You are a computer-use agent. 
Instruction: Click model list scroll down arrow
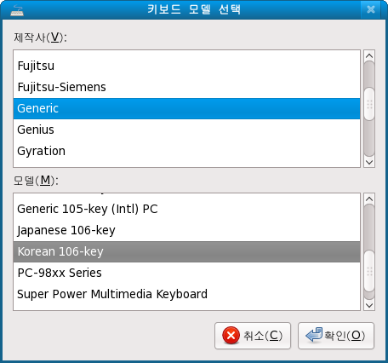coord(369,305)
